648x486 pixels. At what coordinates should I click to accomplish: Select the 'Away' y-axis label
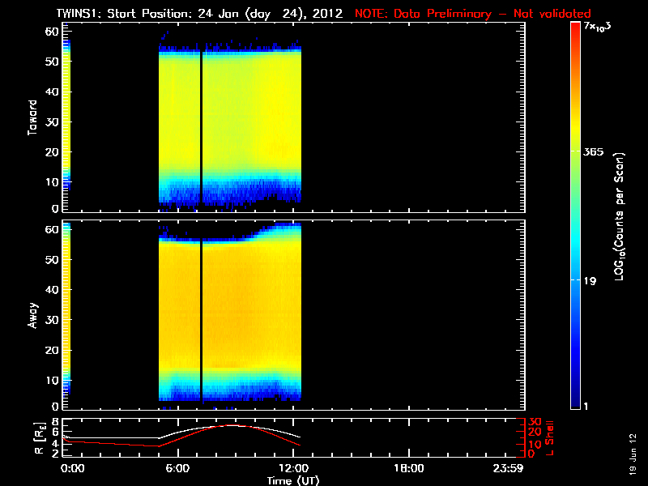pos(33,311)
